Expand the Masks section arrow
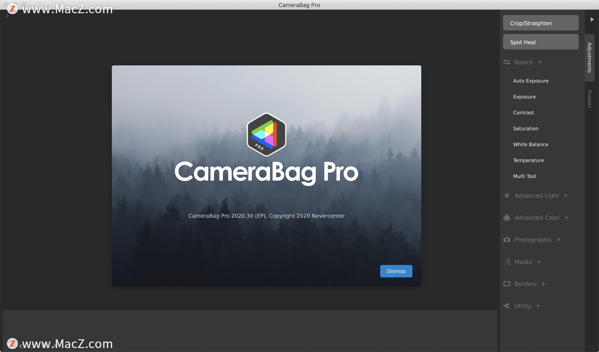Image resolution: width=599 pixels, height=352 pixels. tap(539, 262)
